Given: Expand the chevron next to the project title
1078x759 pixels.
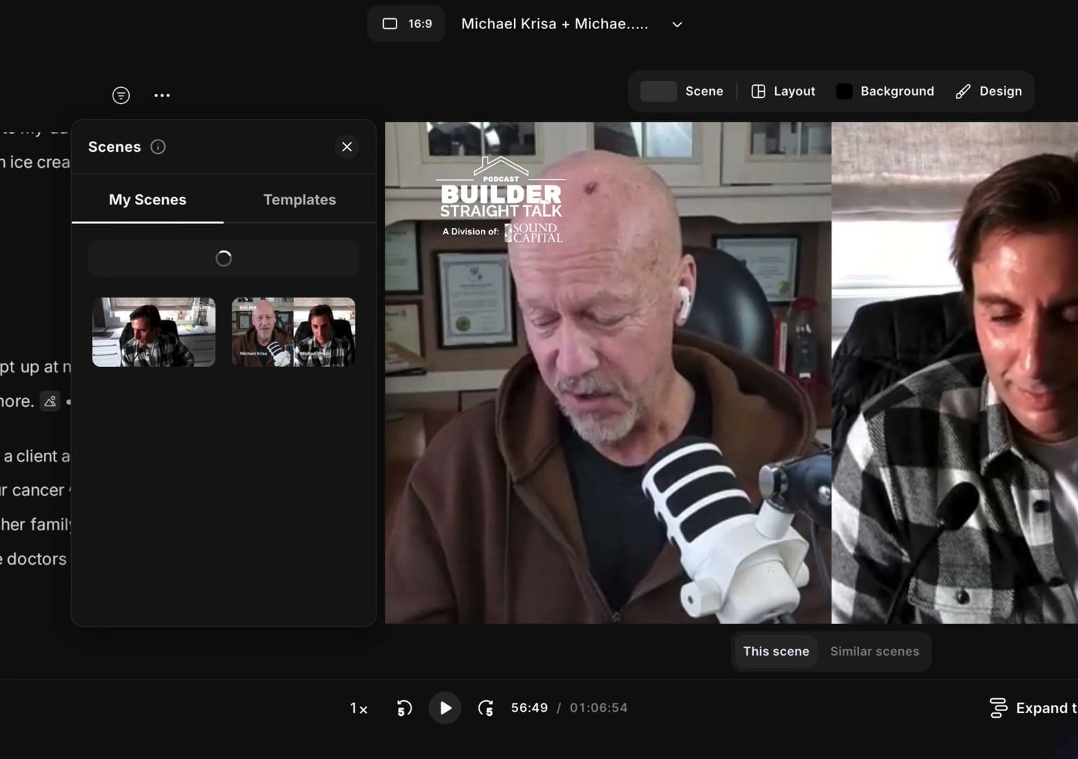Looking at the screenshot, I should click(677, 24).
